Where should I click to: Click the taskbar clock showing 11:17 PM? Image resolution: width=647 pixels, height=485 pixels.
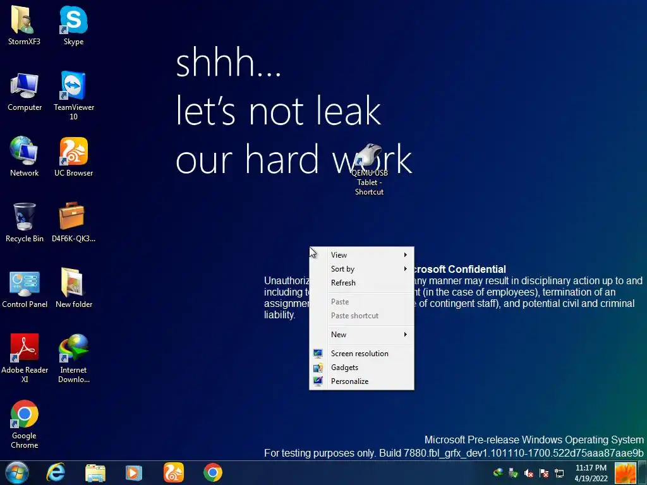[591, 473]
